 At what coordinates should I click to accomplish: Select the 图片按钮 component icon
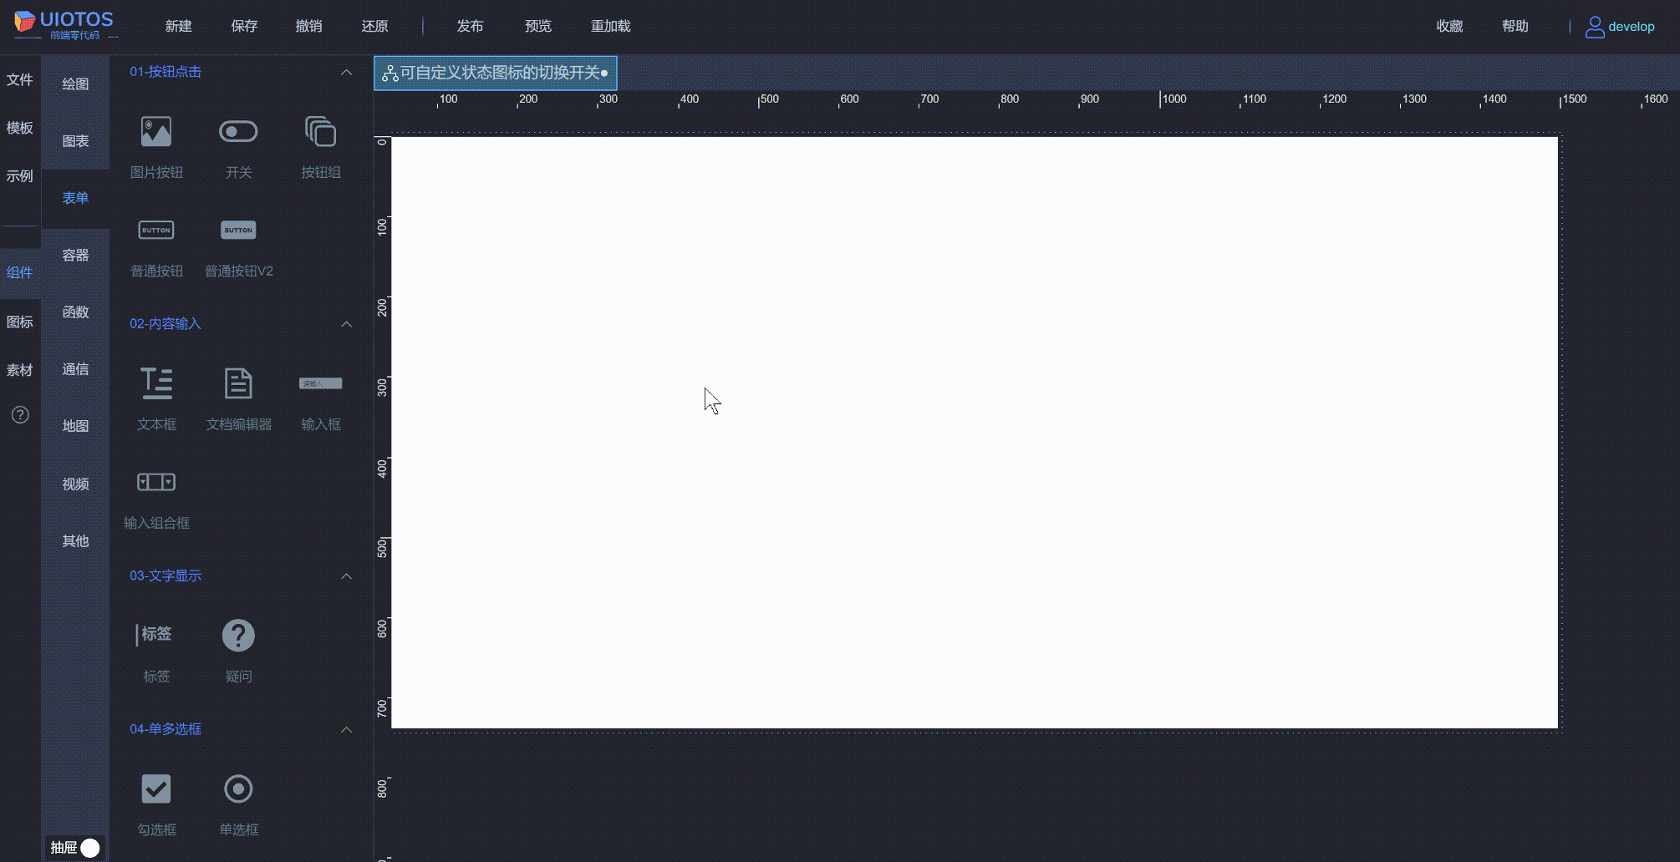tap(155, 131)
